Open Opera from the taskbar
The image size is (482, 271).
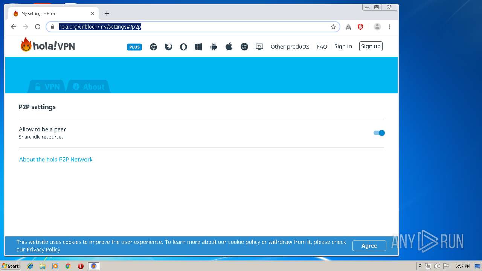click(x=81, y=266)
